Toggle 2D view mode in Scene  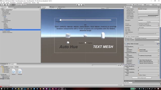click(53, 8)
